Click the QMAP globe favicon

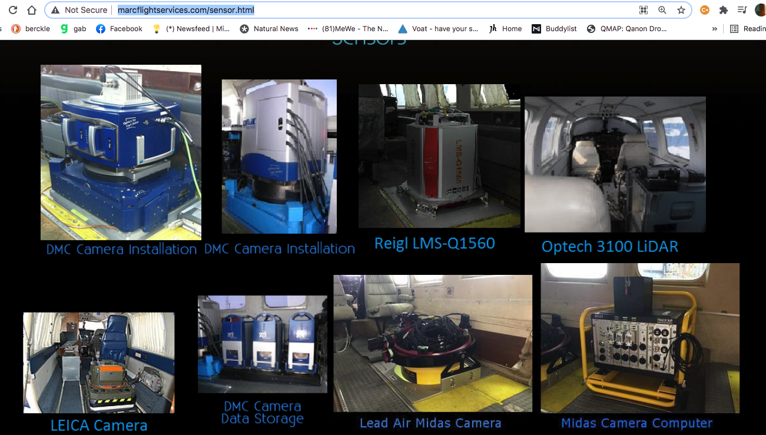tap(591, 29)
